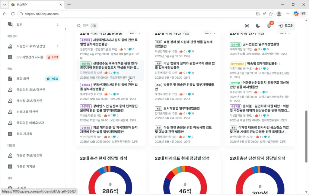Click 대안반영폐기 tag on 방송법 bill
Viewport: 309px width, 195px height.
pyautogui.click(x=238, y=64)
